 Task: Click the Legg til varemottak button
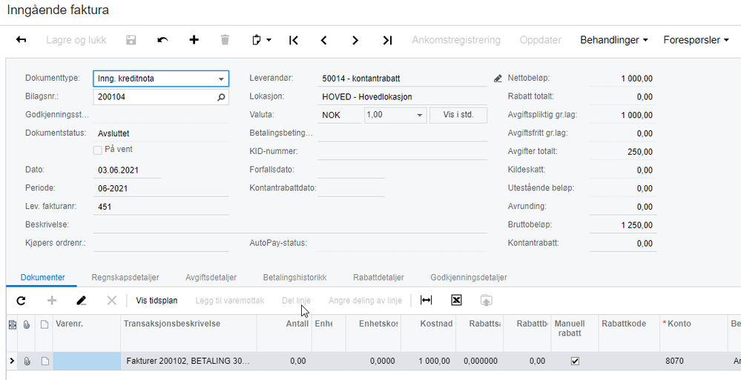tap(230, 300)
